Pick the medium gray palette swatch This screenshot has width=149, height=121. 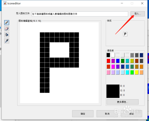pos(132,55)
